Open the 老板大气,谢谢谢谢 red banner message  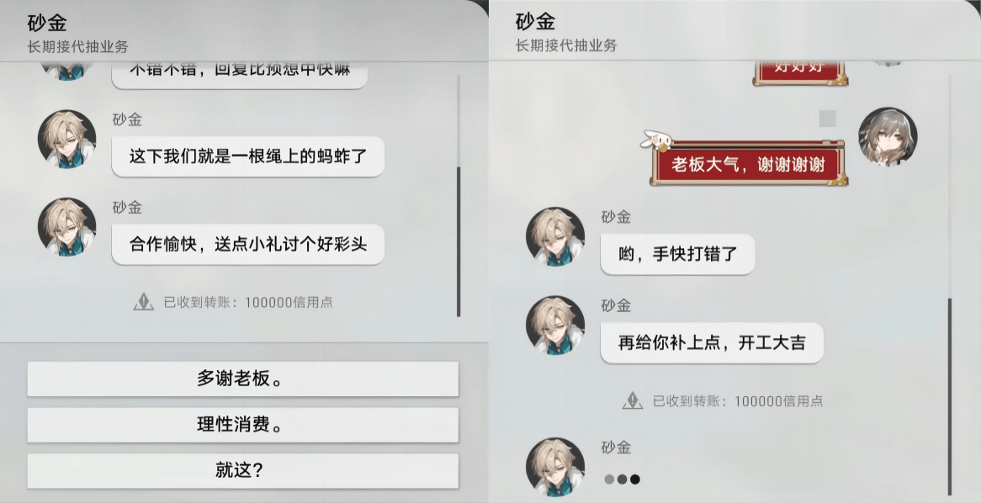(748, 164)
